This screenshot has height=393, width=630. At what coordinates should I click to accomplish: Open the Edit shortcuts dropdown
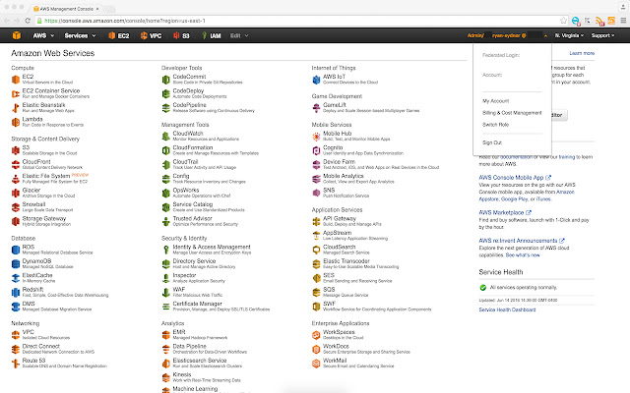pos(239,35)
